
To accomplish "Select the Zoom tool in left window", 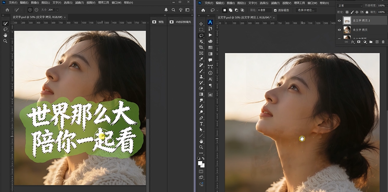I will click(5, 41).
